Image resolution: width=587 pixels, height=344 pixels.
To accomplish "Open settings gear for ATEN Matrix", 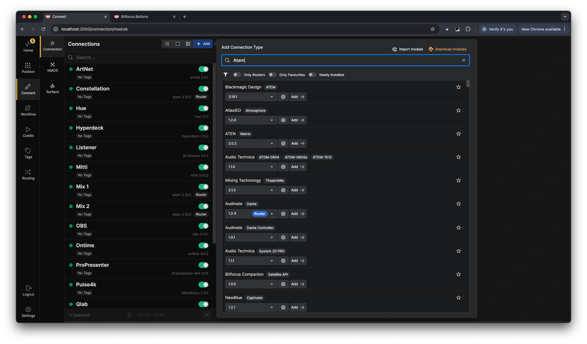I will click(x=283, y=143).
